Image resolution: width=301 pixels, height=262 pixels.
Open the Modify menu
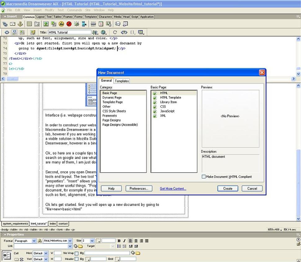(49, 10)
